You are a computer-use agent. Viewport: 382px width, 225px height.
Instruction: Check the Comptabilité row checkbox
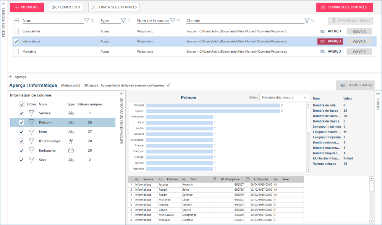pos(16,31)
